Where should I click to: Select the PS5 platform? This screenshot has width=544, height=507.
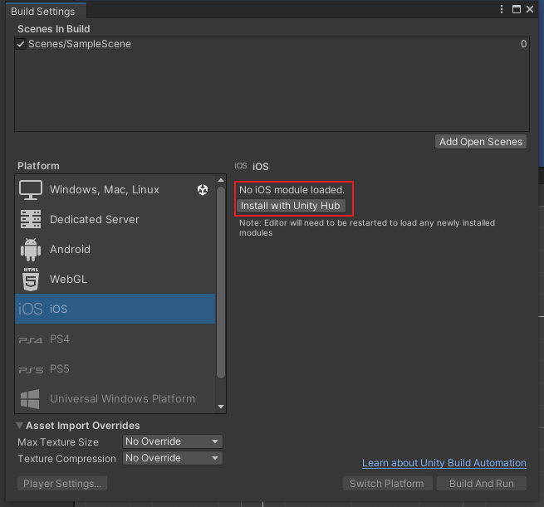(x=115, y=368)
